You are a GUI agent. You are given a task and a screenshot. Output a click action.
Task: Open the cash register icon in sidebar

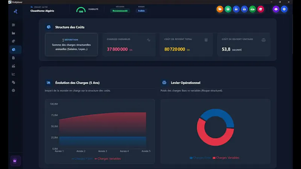point(14,66)
